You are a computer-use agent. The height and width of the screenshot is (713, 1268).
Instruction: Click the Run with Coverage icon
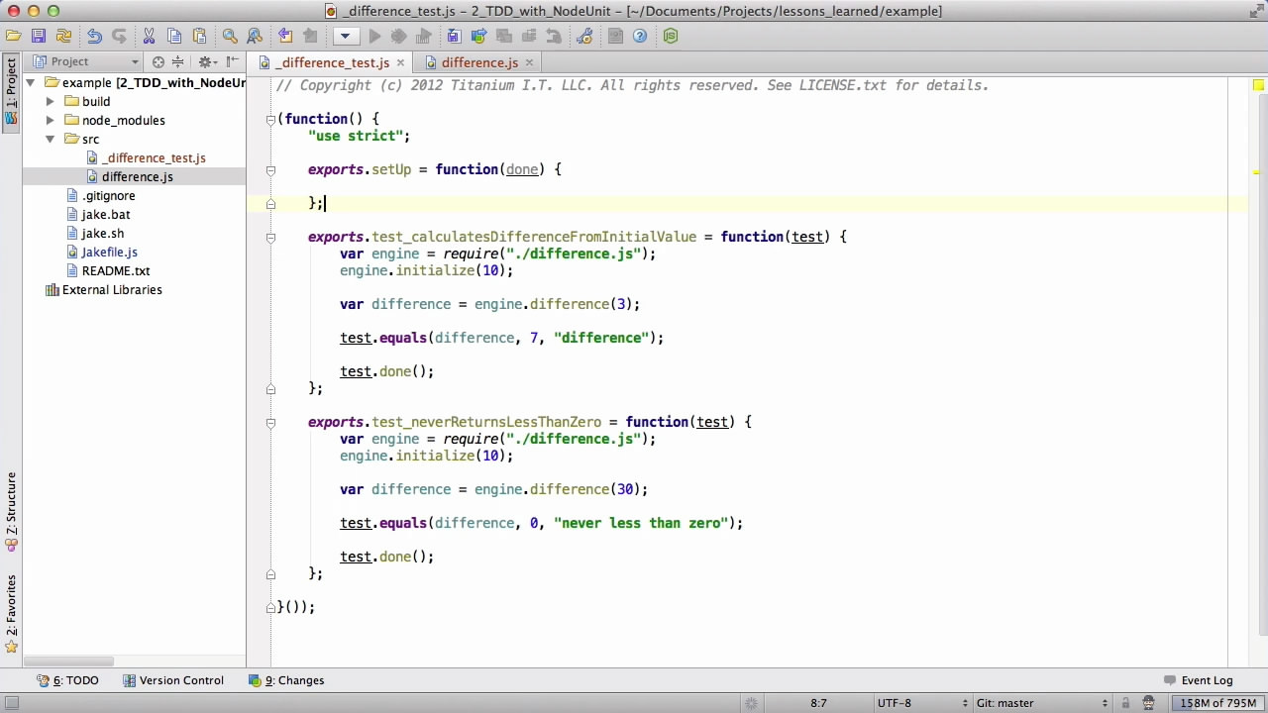pos(423,36)
